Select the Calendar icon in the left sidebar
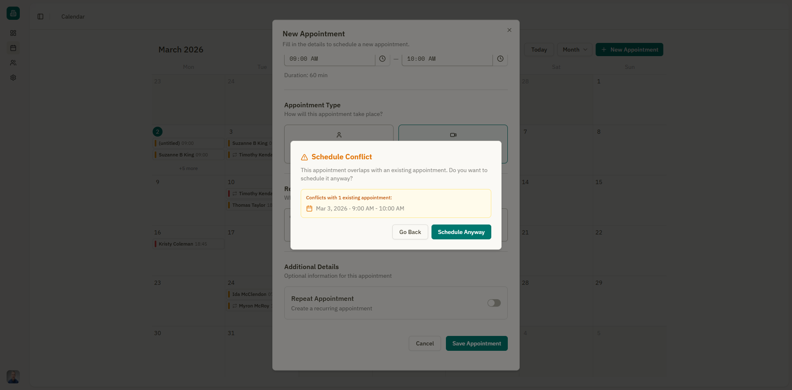 point(13,48)
